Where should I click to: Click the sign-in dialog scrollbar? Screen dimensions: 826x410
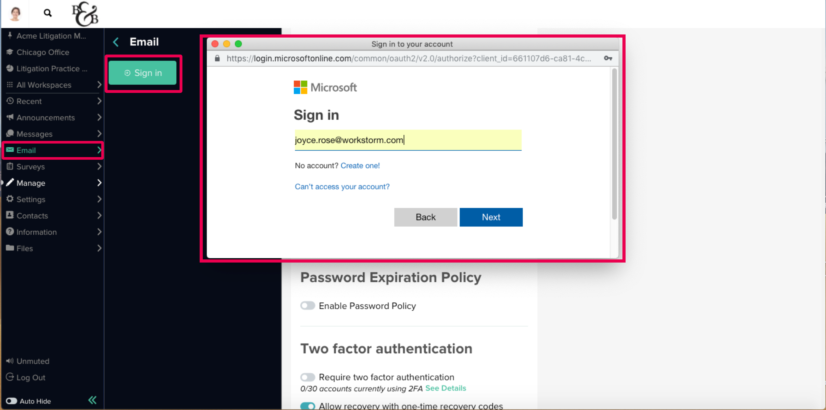tap(614, 144)
